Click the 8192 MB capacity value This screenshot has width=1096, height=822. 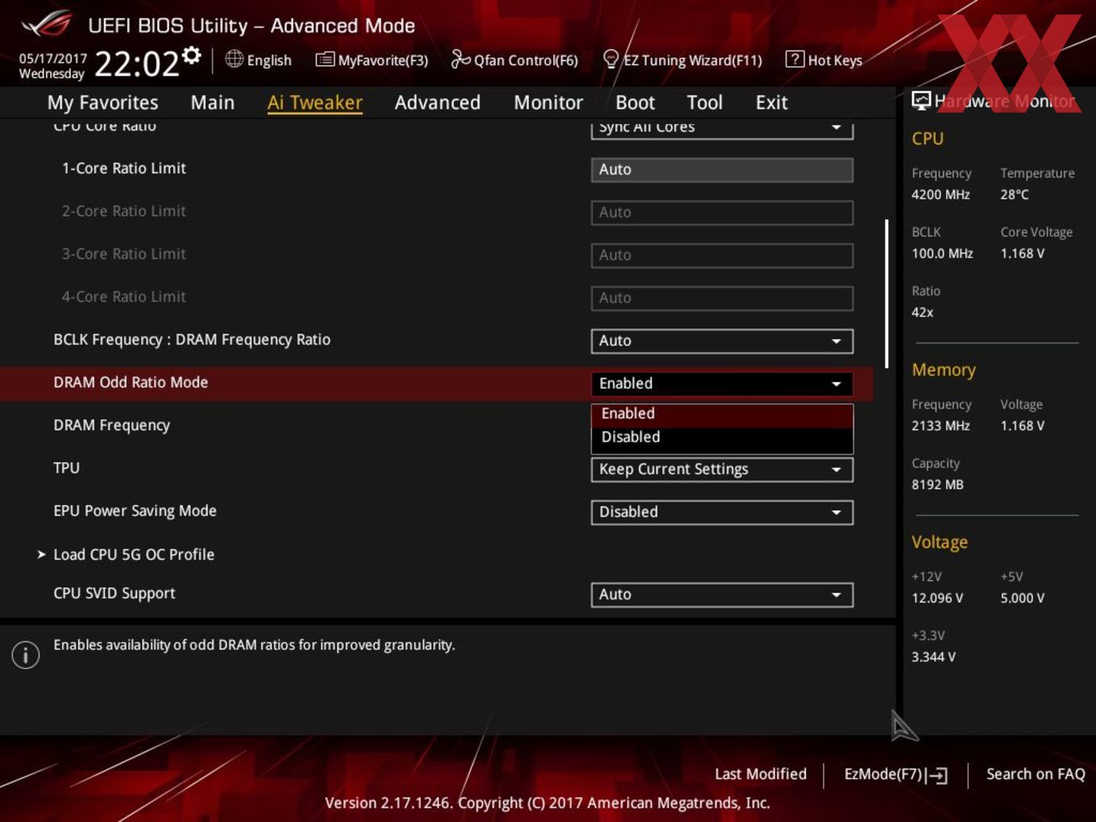click(x=937, y=484)
